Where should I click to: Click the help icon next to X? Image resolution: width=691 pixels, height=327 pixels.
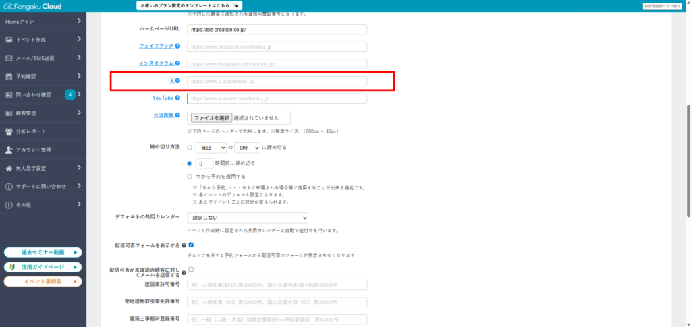point(177,80)
